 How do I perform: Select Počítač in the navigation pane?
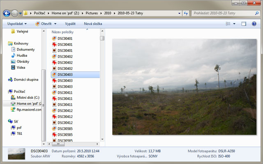tap(16, 92)
